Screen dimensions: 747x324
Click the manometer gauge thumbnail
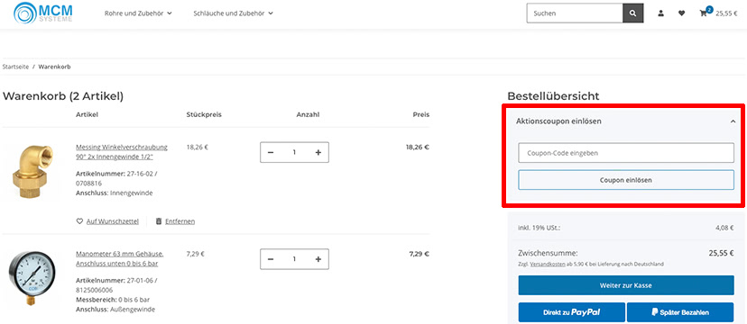32,279
